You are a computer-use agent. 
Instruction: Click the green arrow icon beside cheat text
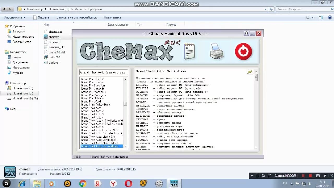click(250, 72)
